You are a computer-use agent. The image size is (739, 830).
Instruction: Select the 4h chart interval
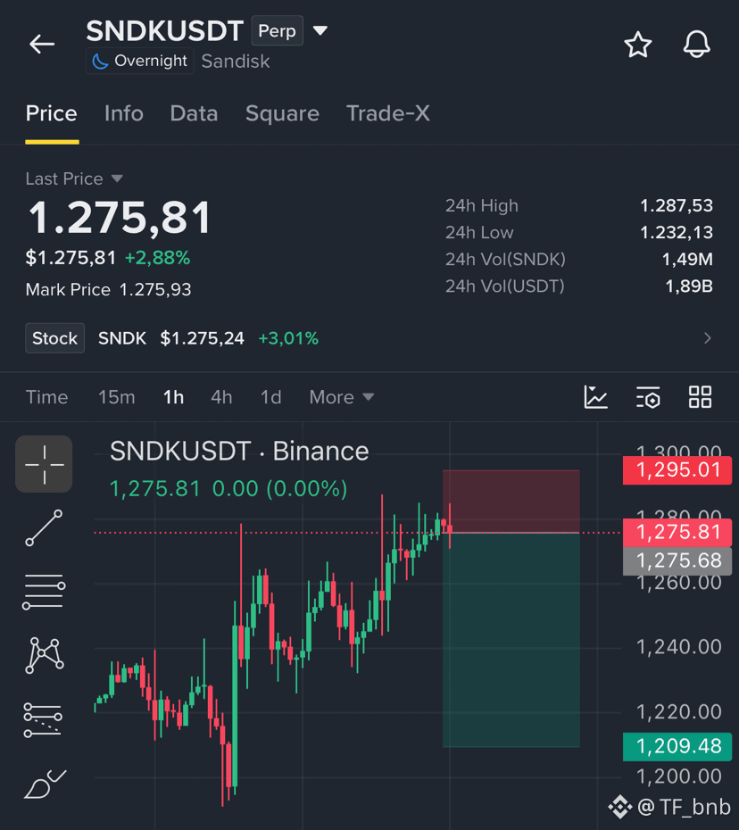(x=221, y=397)
